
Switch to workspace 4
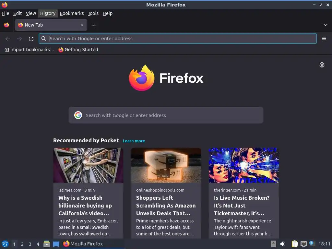click(38, 244)
